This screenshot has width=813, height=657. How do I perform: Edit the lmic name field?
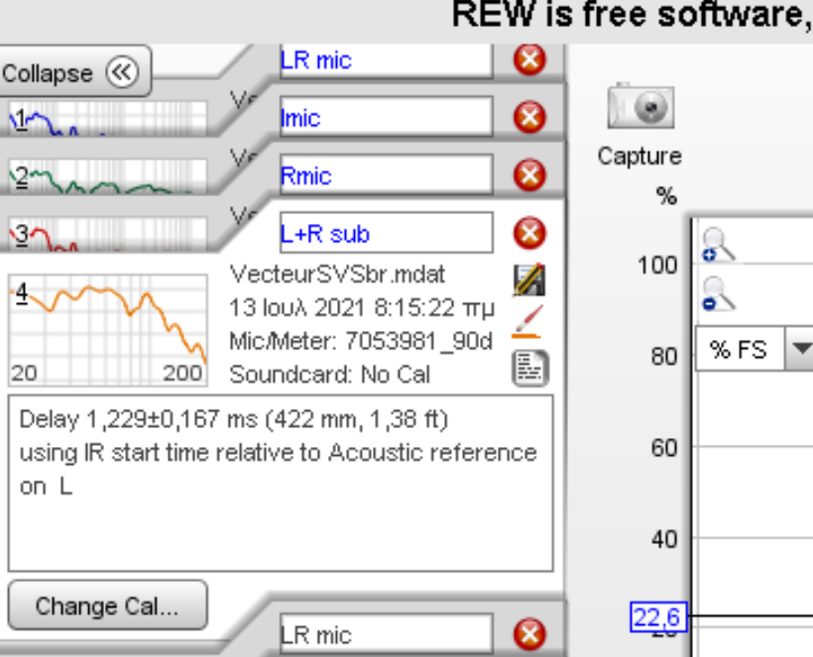point(385,118)
